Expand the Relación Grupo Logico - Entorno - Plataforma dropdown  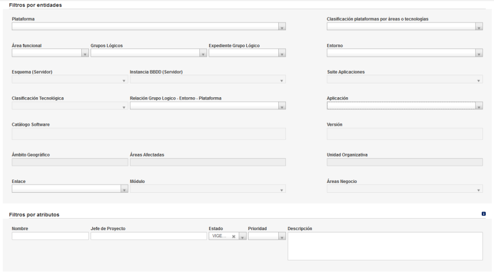[x=282, y=106]
